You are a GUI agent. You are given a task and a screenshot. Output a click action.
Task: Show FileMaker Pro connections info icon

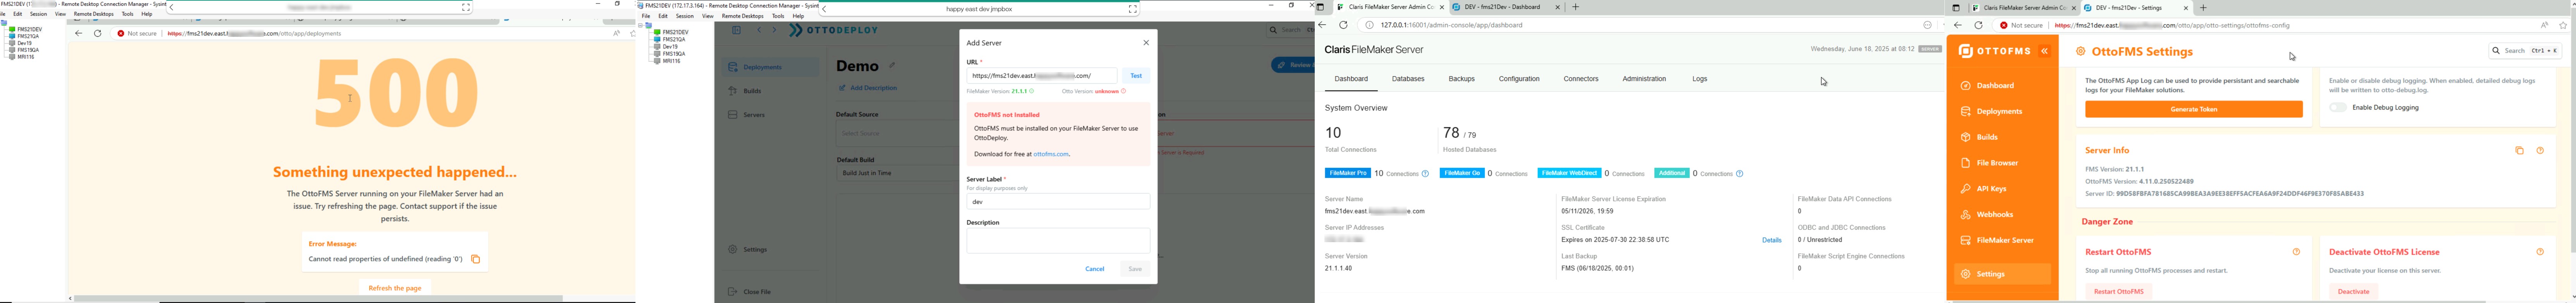[x=1426, y=174]
